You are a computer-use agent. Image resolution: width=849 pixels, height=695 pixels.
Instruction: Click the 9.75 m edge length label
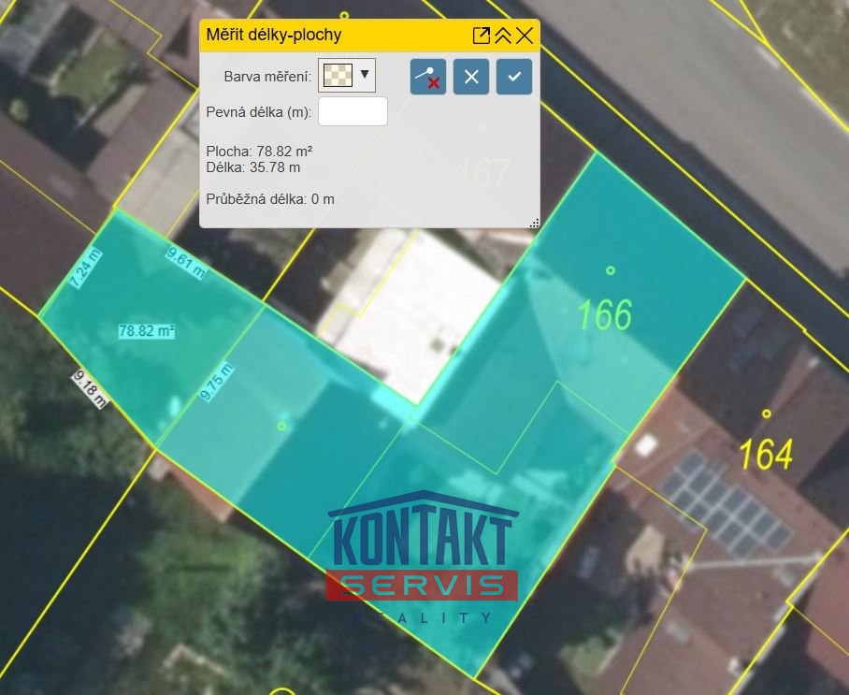click(x=218, y=383)
